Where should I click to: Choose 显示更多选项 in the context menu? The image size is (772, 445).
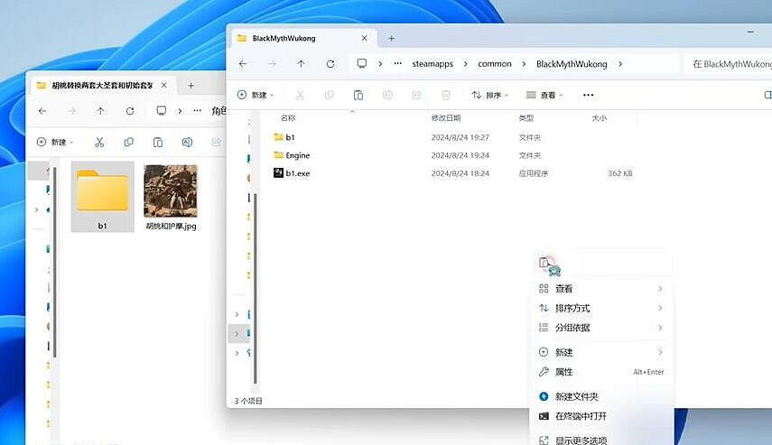(x=601, y=440)
